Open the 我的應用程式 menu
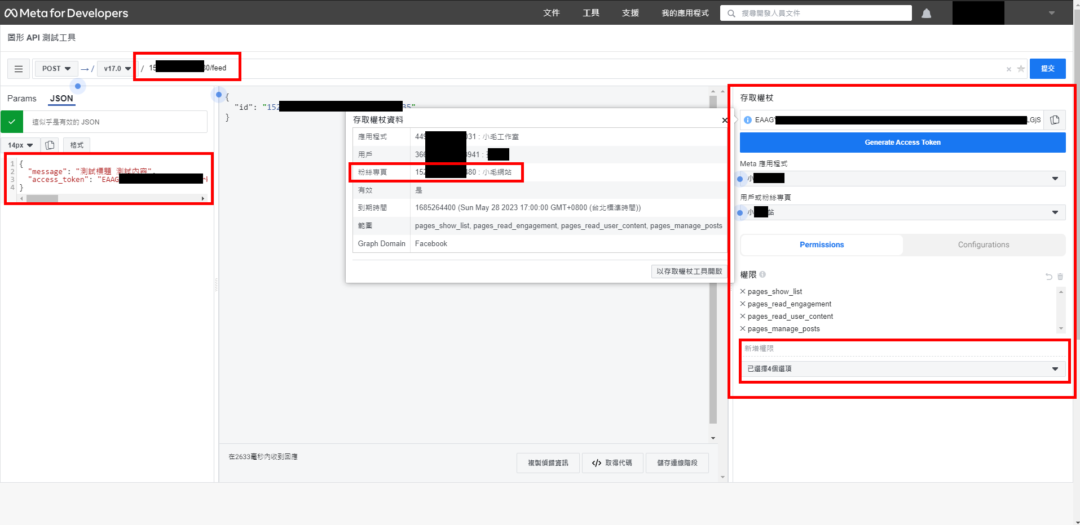This screenshot has height=525, width=1080. click(685, 13)
